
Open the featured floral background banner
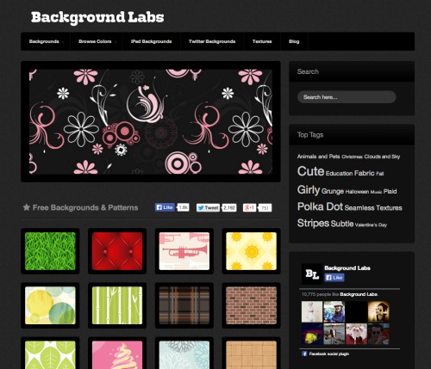pyautogui.click(x=151, y=121)
